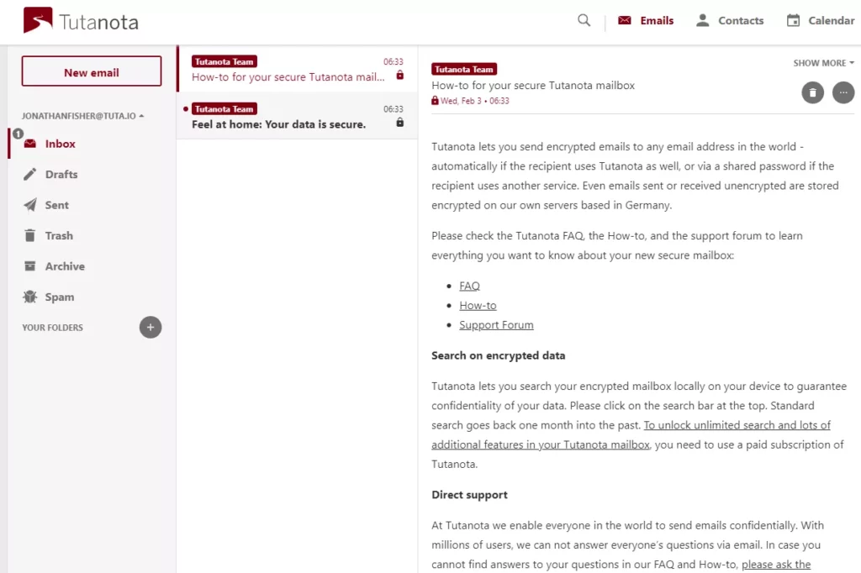Viewport: 861px width, 573px height.
Task: Open the FAQ link
Action: click(x=469, y=286)
